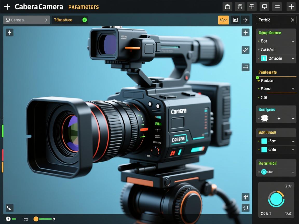The width and height of the screenshot is (299, 224).
Task: Click the plus icon at viewport top-left corner
Action: tap(10, 32)
